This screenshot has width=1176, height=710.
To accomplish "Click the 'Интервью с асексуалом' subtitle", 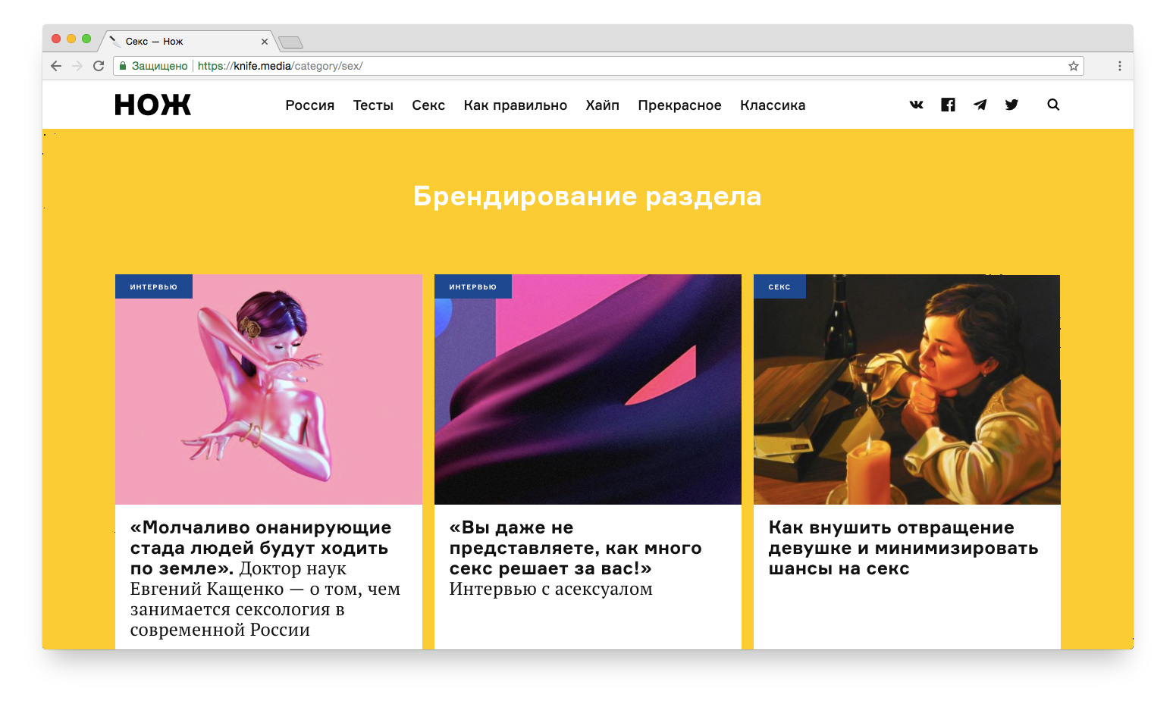I will 550,589.
